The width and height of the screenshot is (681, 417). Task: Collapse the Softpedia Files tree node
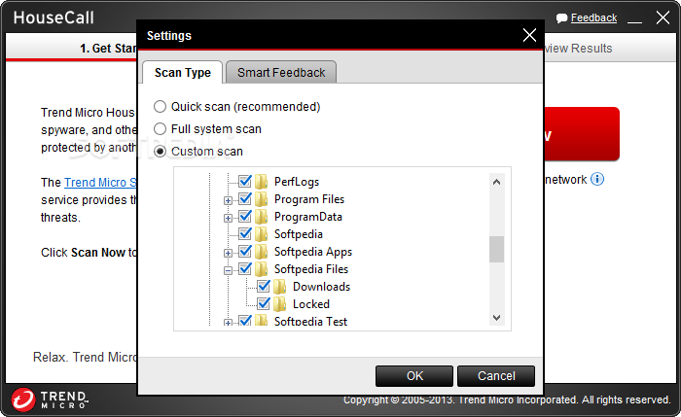228,271
